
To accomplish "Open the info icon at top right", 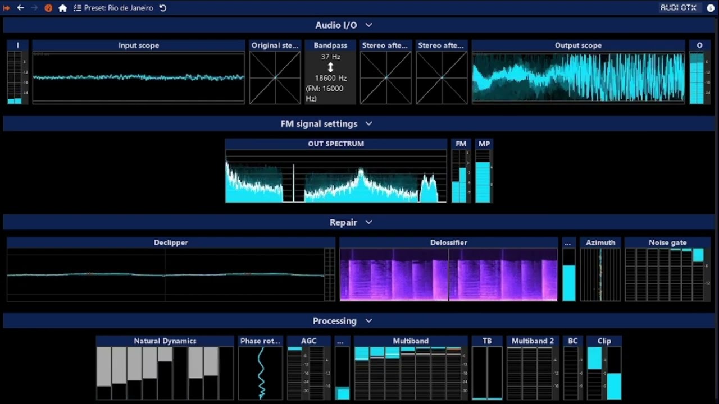I will pyautogui.click(x=711, y=8).
